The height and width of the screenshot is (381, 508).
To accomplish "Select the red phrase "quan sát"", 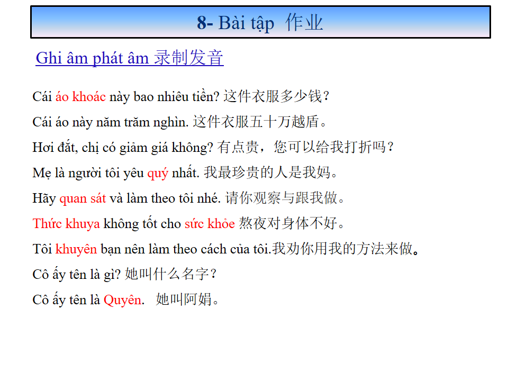I will [83, 198].
